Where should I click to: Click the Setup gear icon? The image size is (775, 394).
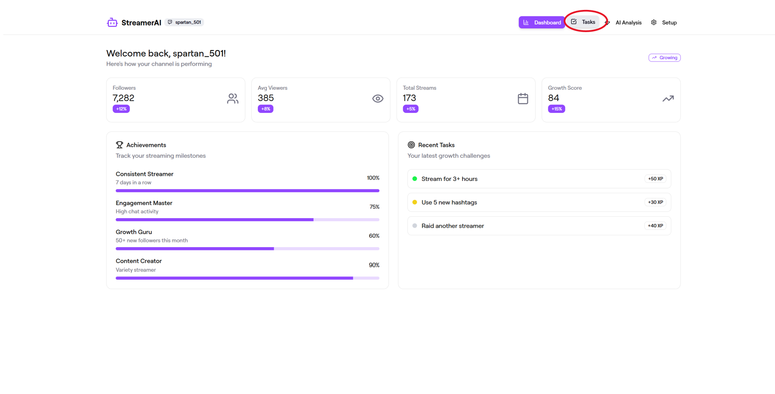pos(654,22)
